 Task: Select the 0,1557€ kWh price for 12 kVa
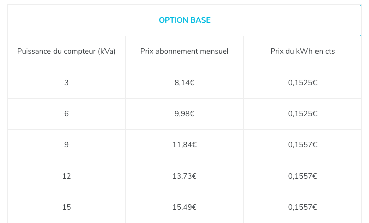point(303,177)
